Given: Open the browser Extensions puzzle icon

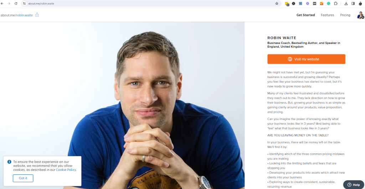Looking at the screenshot, I should (336, 4).
